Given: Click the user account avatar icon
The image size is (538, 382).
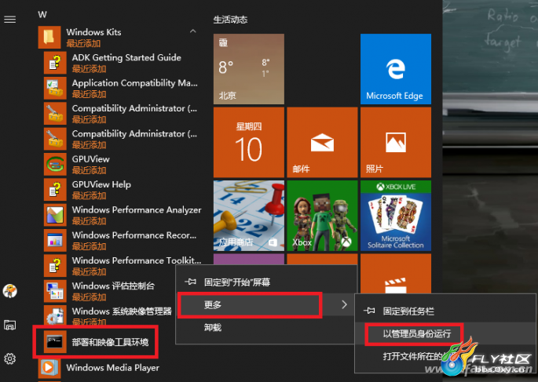Looking at the screenshot, I should 9,291.
